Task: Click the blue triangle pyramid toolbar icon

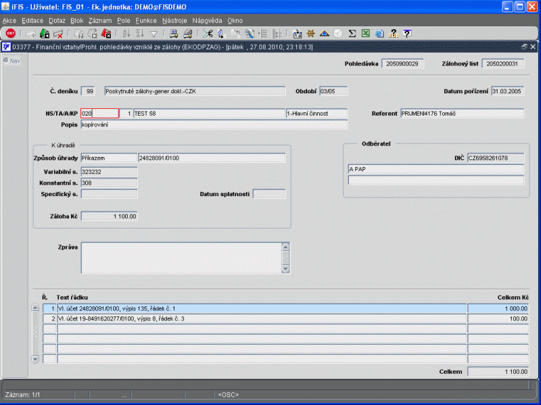Action: click(x=325, y=33)
